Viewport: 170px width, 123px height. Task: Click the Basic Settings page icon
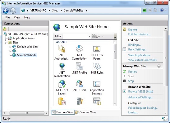124,49
